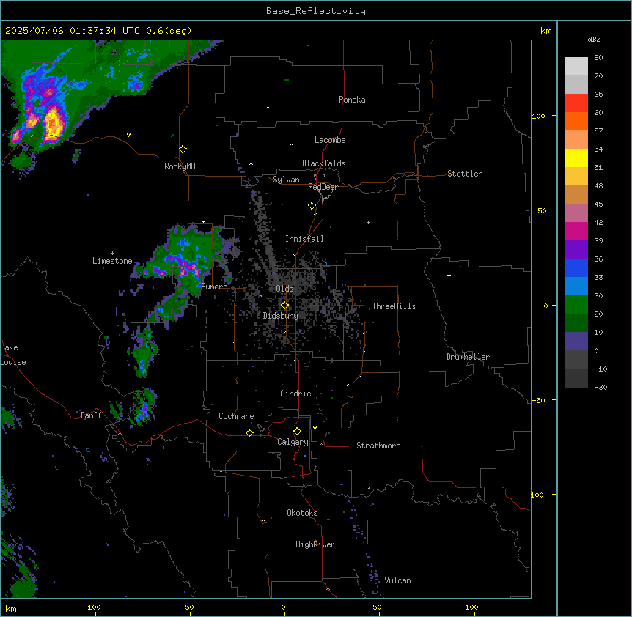Image resolution: width=632 pixels, height=617 pixels.
Task: Click the yellow diamond marker above RockyMH
Action: click(183, 149)
